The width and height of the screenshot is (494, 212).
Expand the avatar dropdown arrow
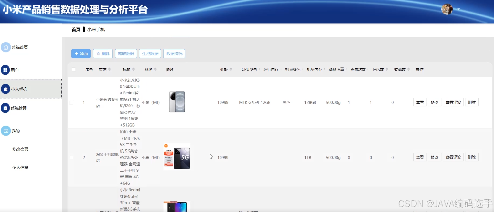pyautogui.click(x=458, y=9)
